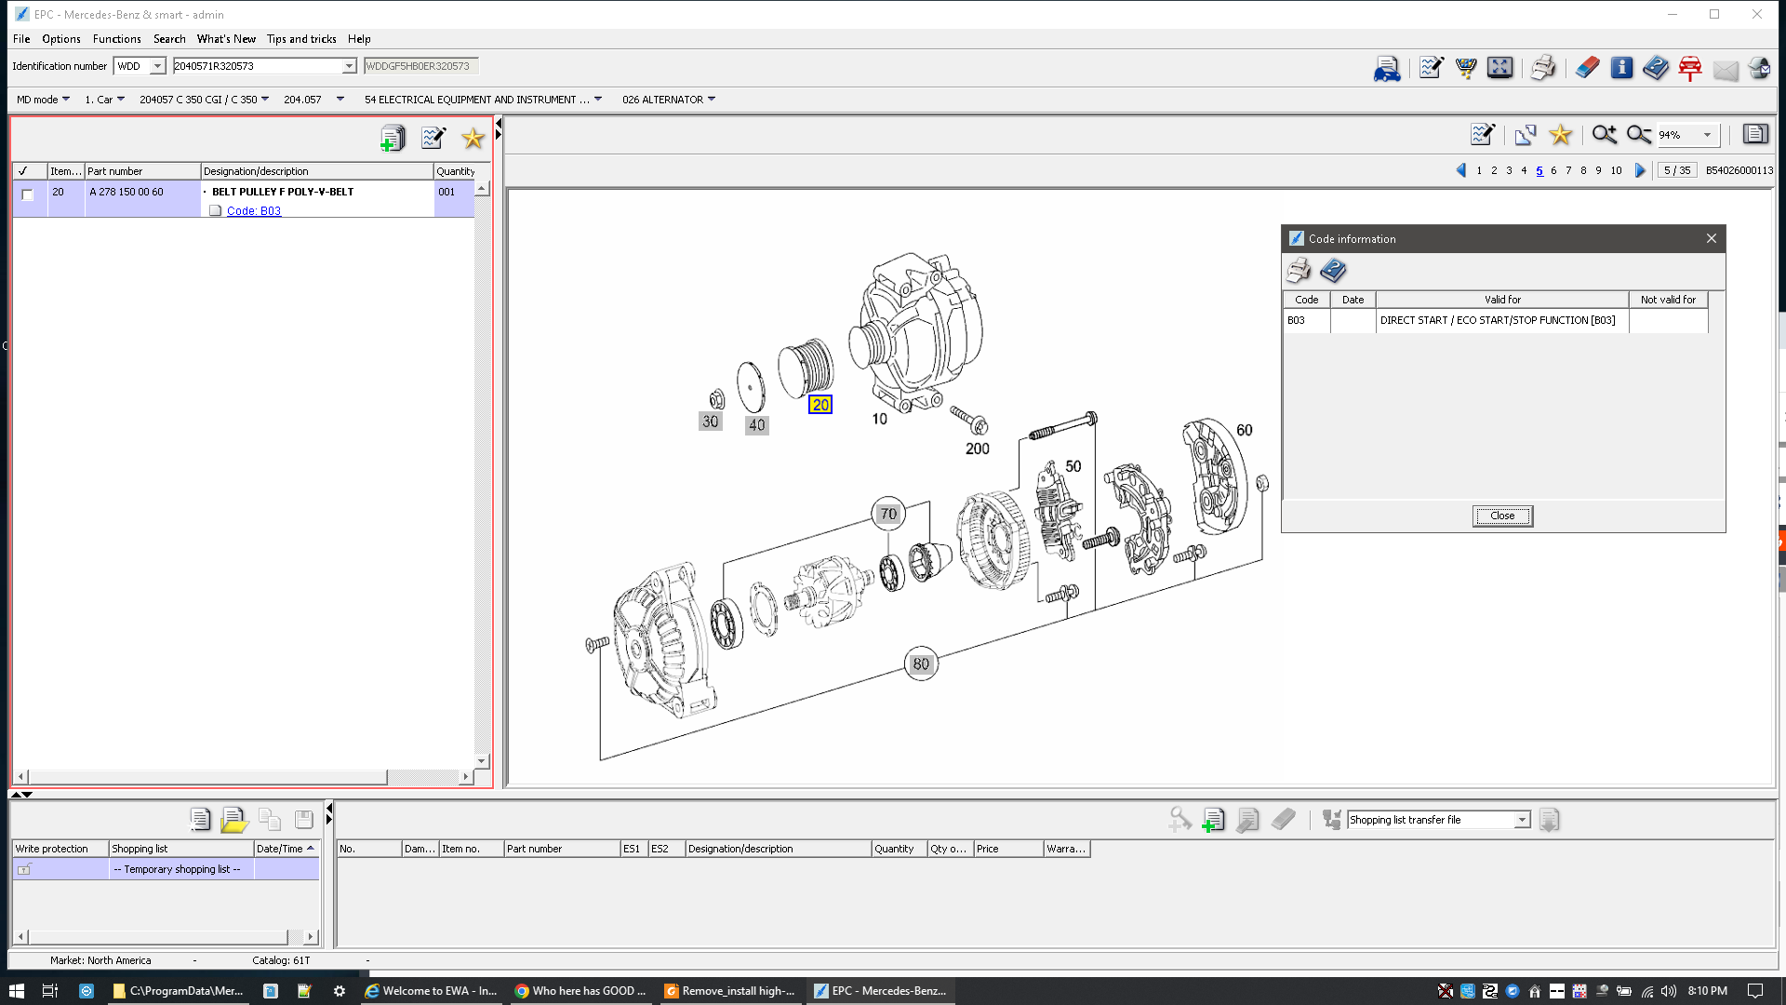The height and width of the screenshot is (1005, 1786).
Task: Click the zoom in magnifier icon
Action: pos(1604,135)
